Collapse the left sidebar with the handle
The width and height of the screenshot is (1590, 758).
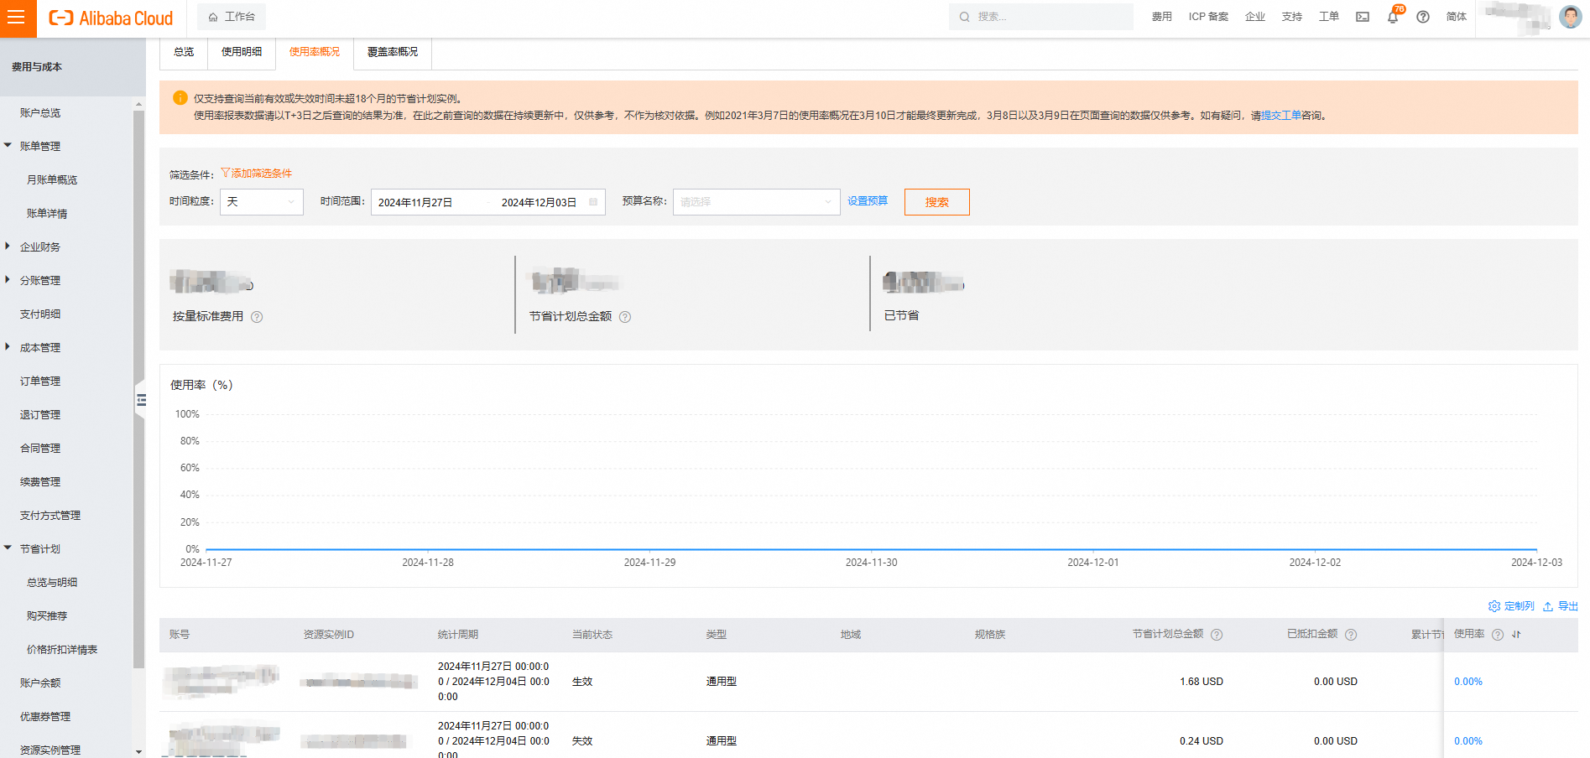[140, 400]
